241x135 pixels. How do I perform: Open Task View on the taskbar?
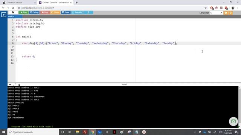(70, 132)
